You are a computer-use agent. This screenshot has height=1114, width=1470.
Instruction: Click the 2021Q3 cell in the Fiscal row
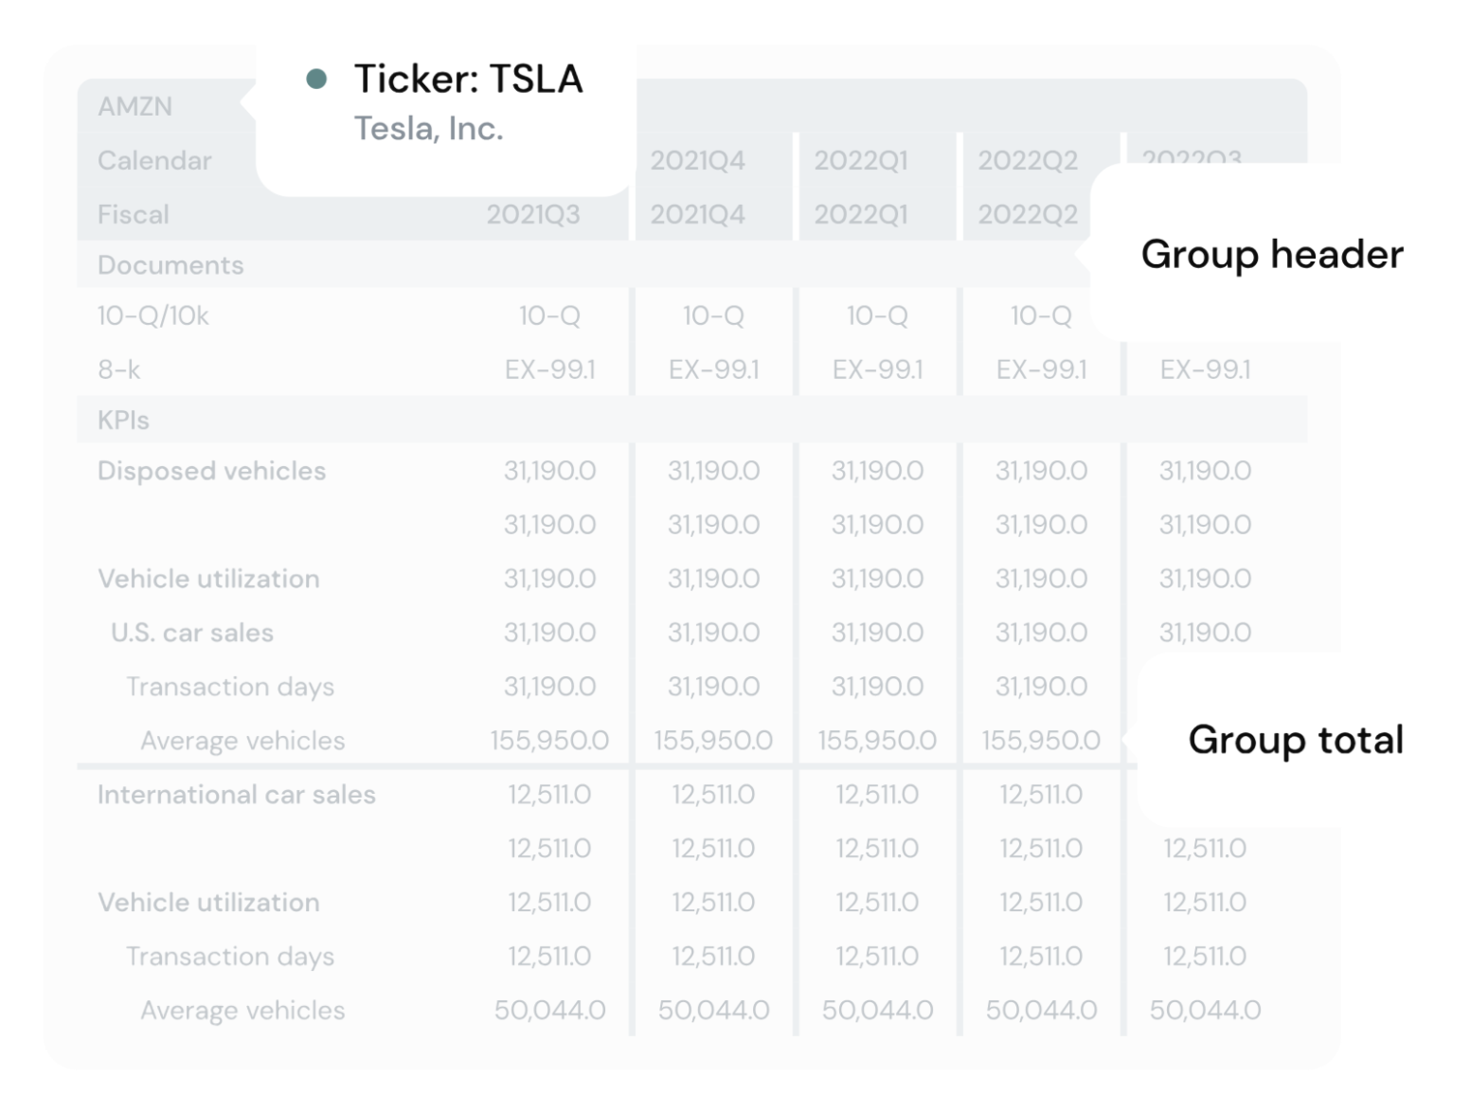point(533,214)
